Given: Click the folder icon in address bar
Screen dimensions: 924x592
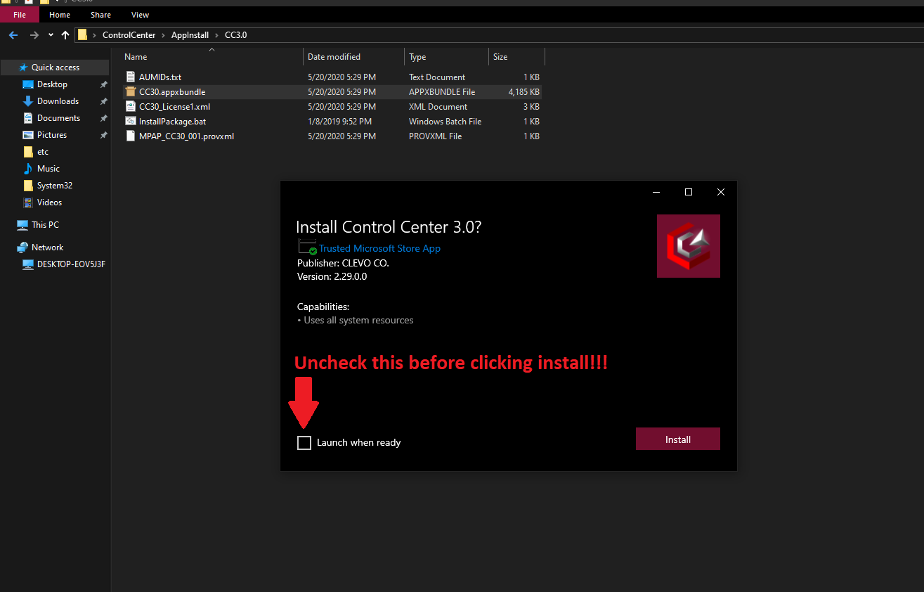Looking at the screenshot, I should point(83,35).
